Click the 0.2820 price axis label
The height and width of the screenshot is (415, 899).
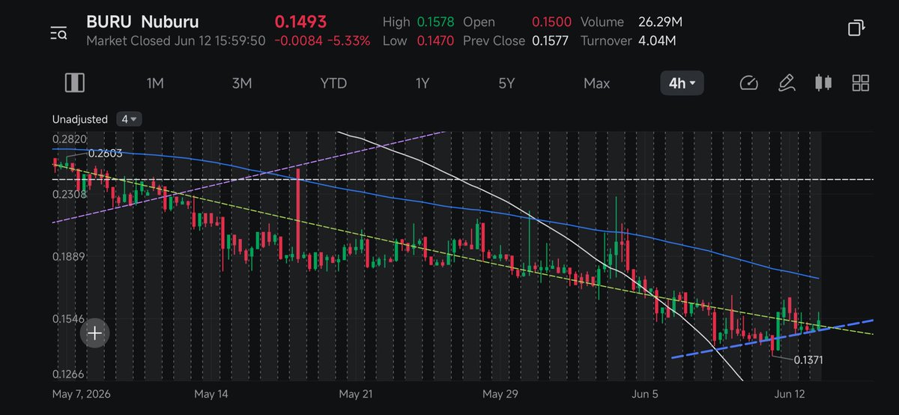pos(69,139)
